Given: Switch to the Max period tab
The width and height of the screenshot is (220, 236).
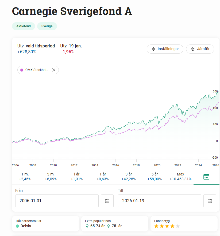Looking at the screenshot, I should [x=180, y=177].
